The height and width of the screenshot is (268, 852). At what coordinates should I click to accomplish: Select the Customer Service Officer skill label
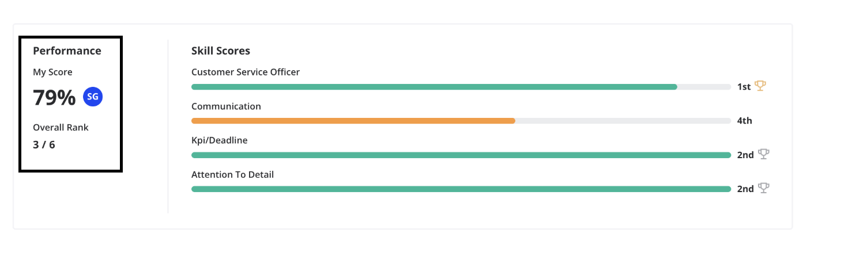(x=246, y=72)
